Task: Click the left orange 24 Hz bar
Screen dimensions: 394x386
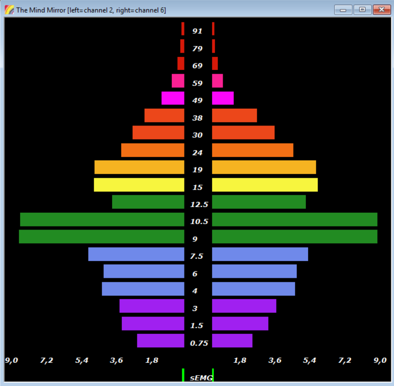Action: [153, 150]
